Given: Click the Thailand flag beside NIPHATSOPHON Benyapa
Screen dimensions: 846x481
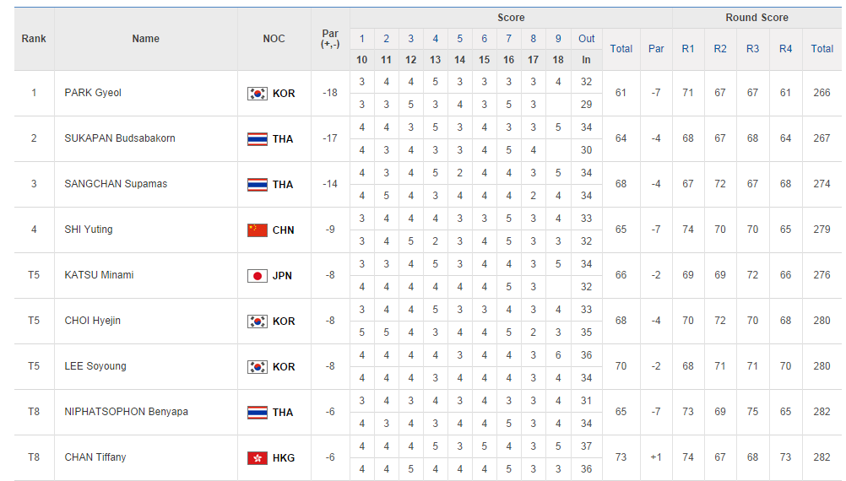Looking at the screenshot, I should coord(257,413).
